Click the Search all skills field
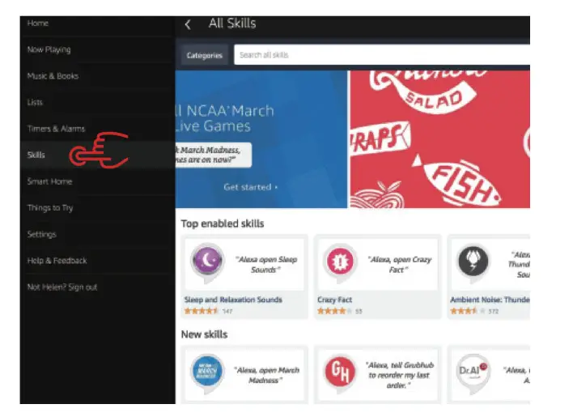573x417 pixels. 382,55
